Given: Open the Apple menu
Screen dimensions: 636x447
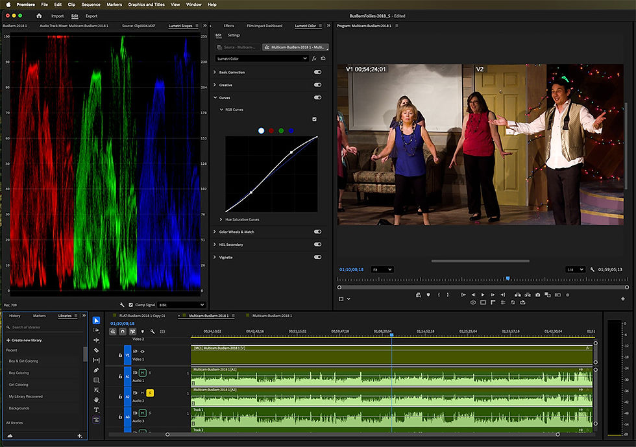Looking at the screenshot, I should pos(8,5).
